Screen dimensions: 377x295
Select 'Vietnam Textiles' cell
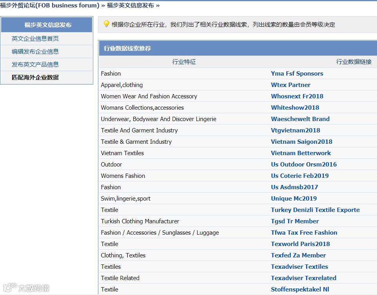pos(122,153)
